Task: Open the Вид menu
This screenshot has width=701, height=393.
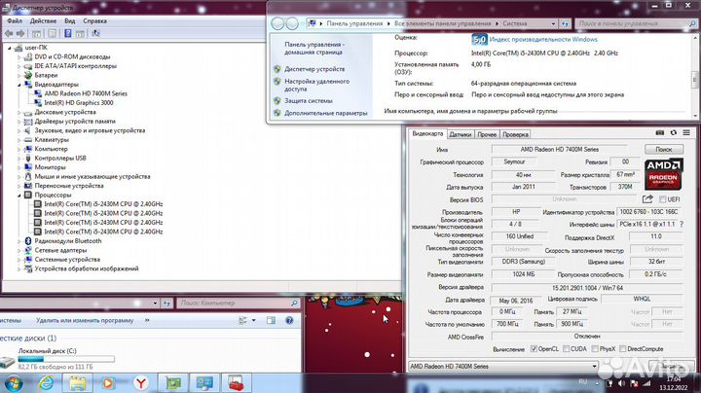Action: (69, 21)
